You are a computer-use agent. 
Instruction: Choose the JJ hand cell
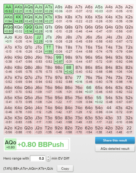(39, 39)
